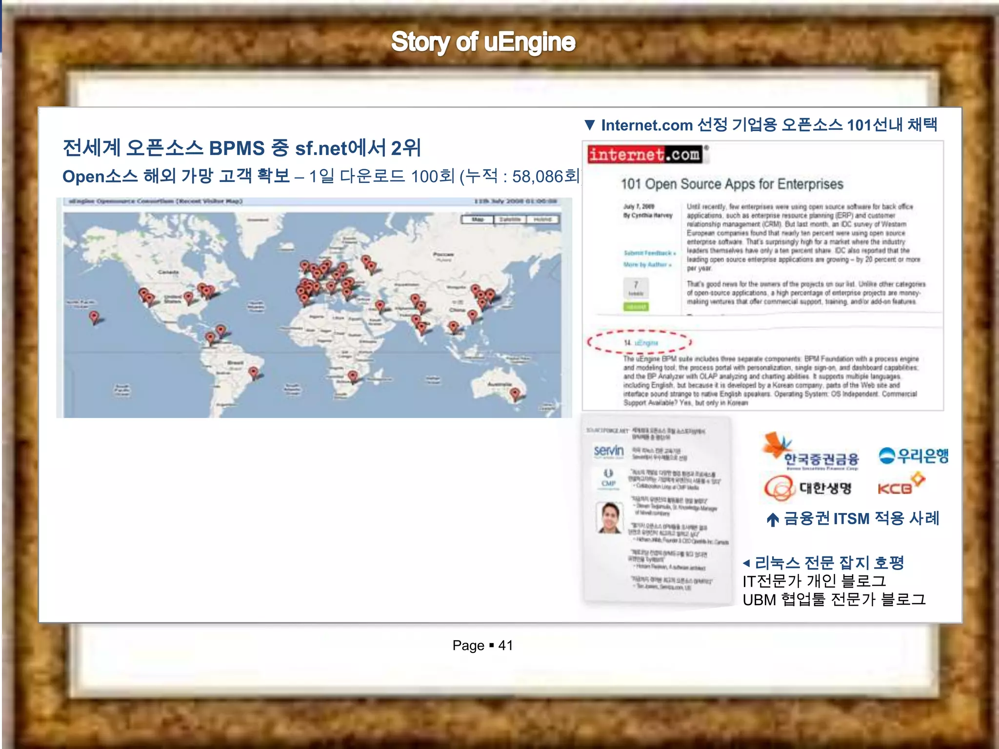The image size is (999, 749).
Task: Click the 대한생명 logo
Action: tap(808, 488)
